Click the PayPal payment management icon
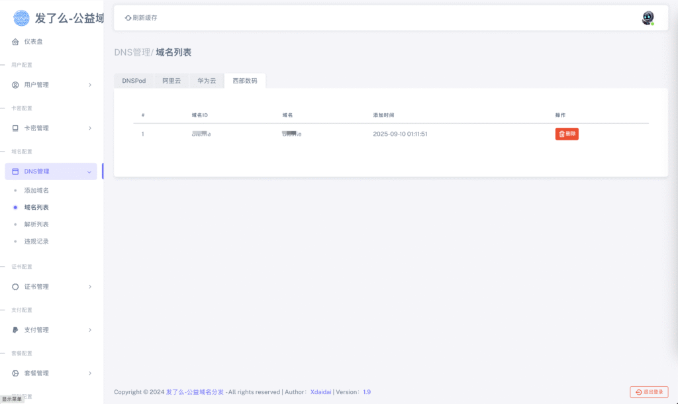 click(x=15, y=330)
